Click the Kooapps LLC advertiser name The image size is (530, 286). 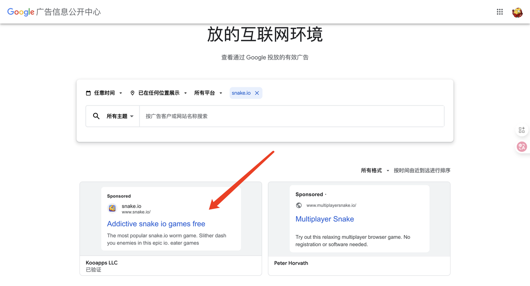pyautogui.click(x=102, y=263)
